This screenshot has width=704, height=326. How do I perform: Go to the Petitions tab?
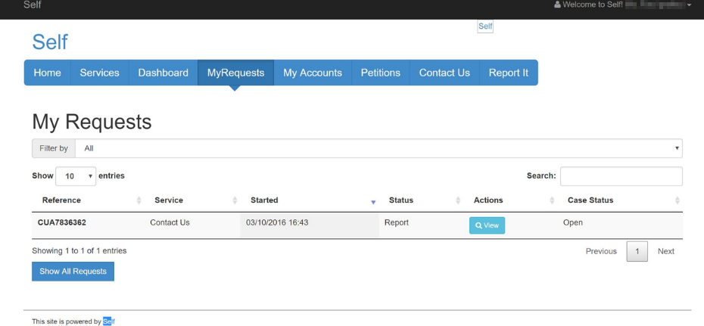(x=381, y=73)
